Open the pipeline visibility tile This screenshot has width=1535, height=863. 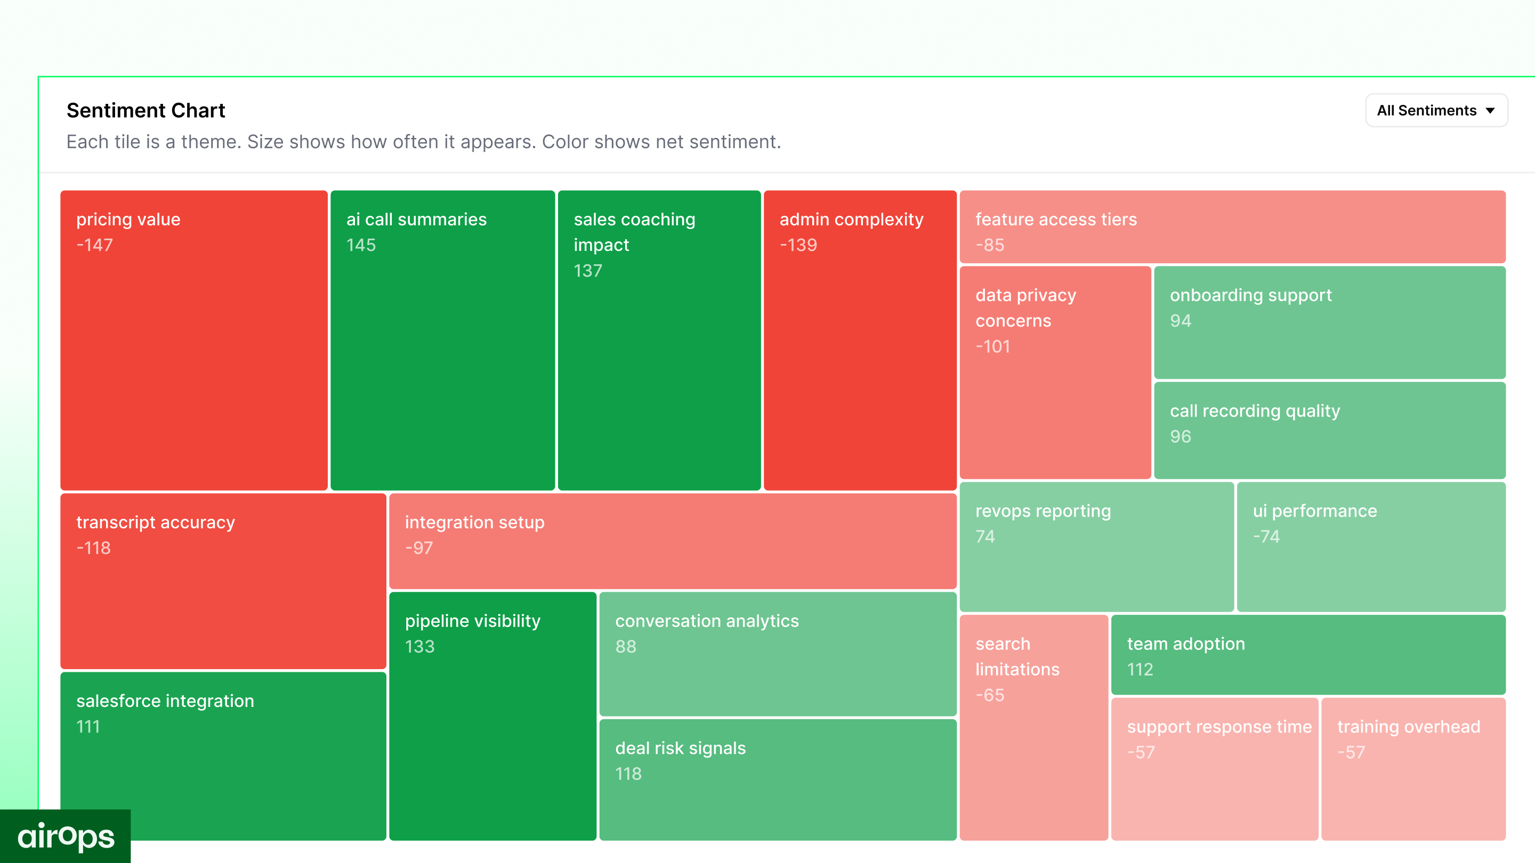tap(492, 715)
